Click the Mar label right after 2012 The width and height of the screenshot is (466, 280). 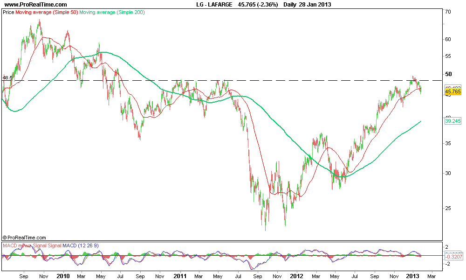[316, 276]
